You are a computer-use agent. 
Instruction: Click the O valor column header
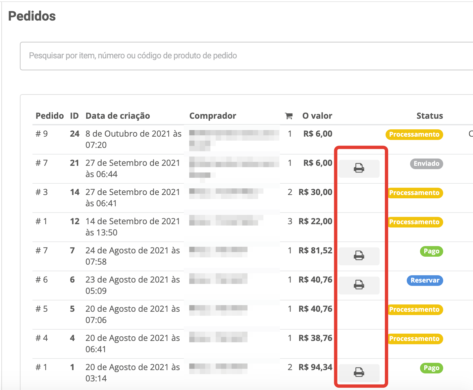(317, 116)
